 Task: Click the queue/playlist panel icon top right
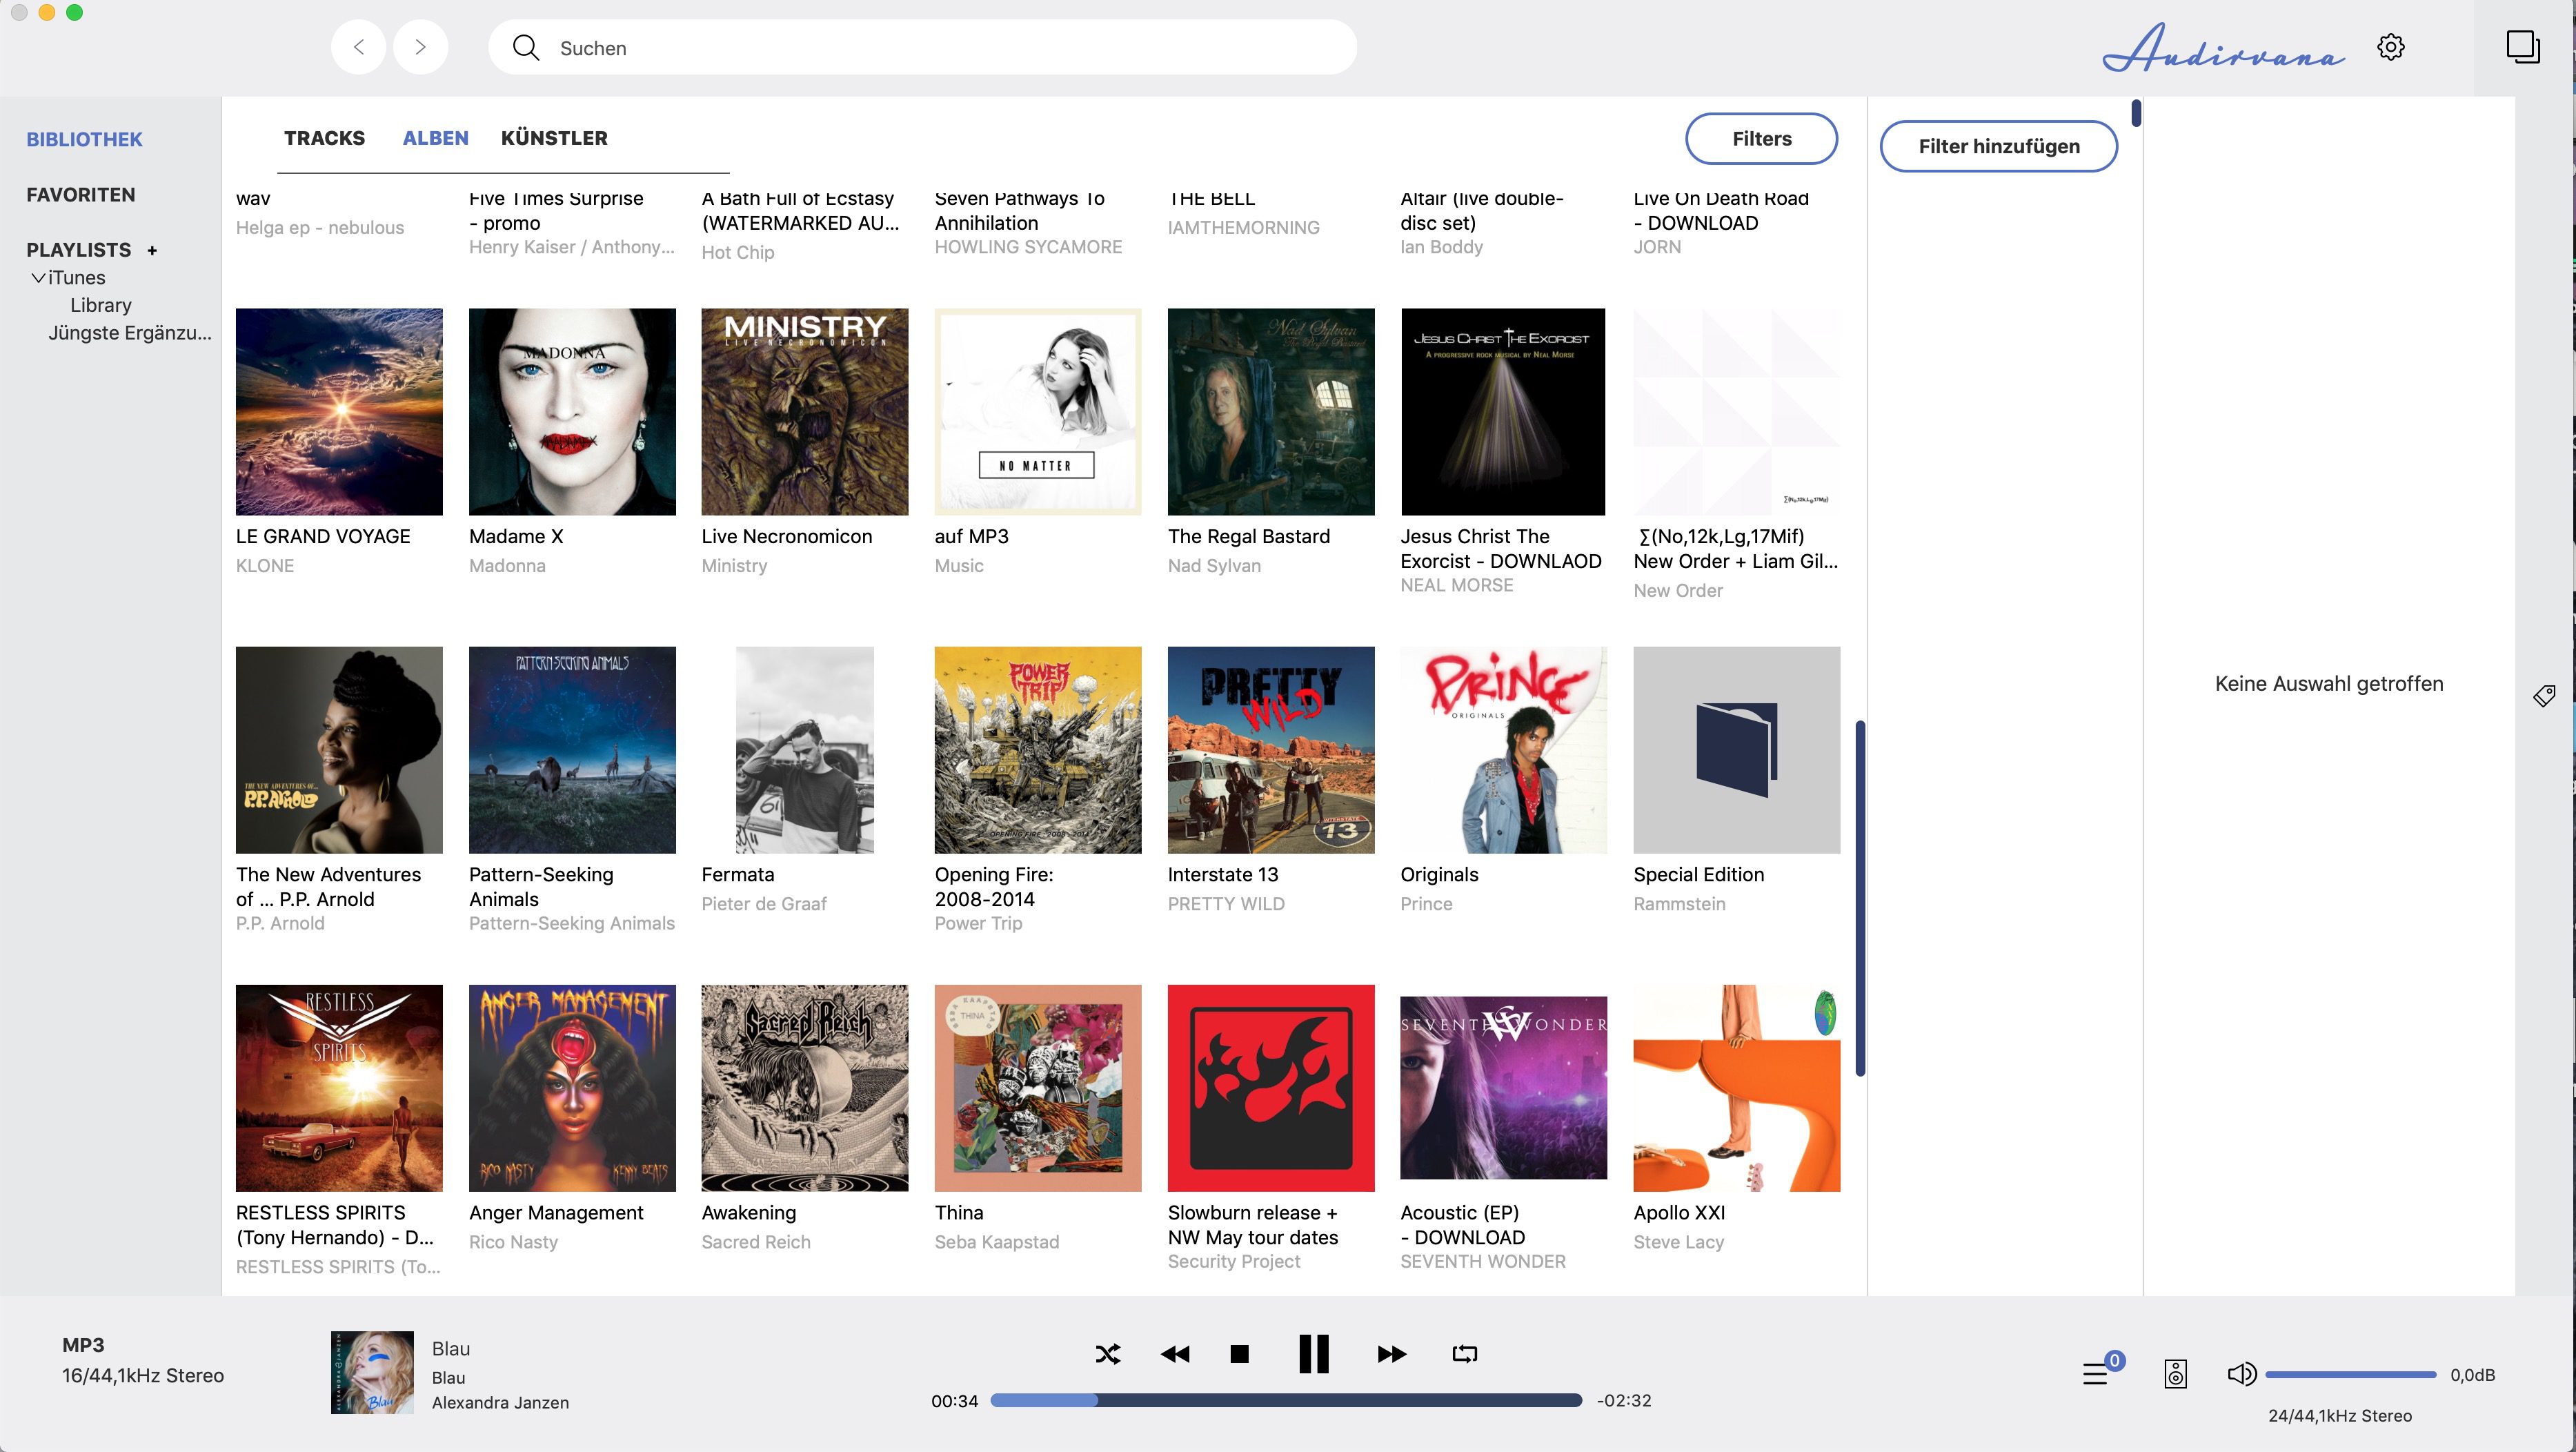pos(2521,48)
